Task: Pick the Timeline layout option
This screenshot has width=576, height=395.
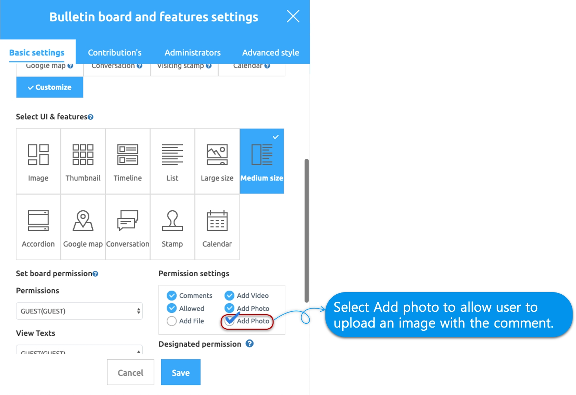Action: coord(128,161)
